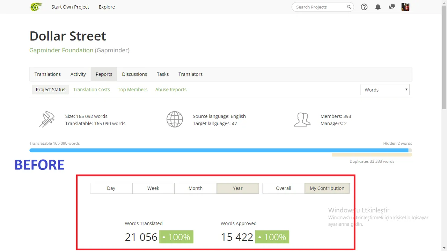Click the members people icon

pos(302,120)
